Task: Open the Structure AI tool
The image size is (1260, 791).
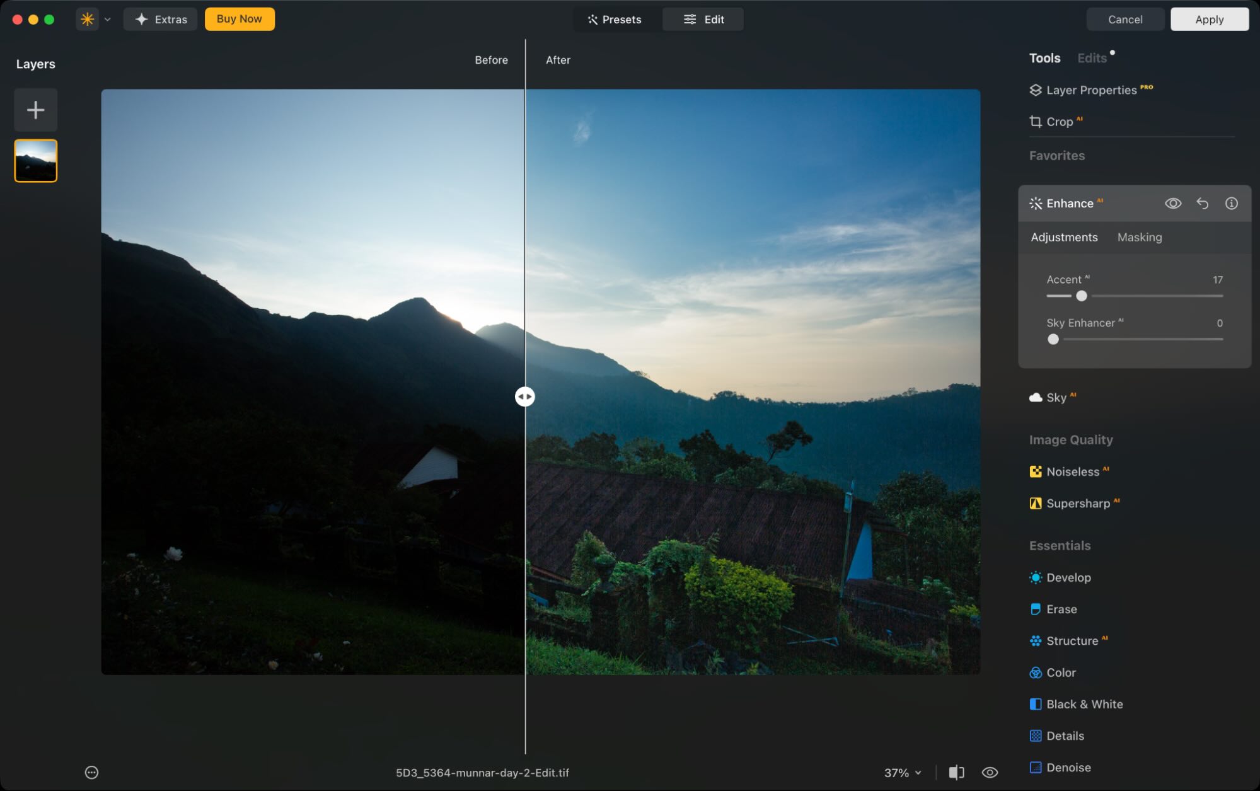Action: (1074, 640)
